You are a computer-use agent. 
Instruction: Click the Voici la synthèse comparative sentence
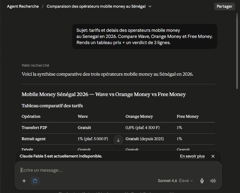point(107,74)
